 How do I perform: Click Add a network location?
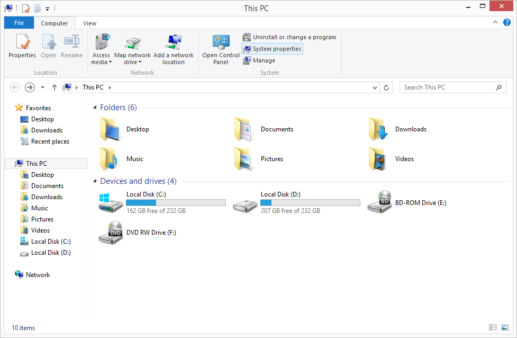174,48
